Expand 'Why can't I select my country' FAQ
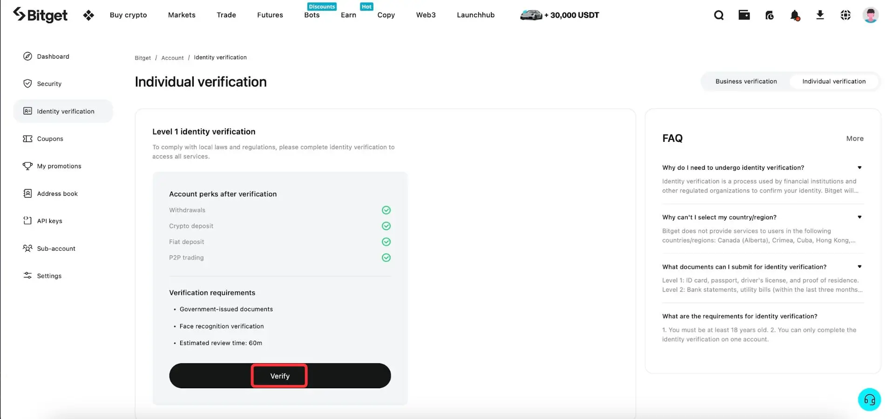Image resolution: width=894 pixels, height=419 pixels. pyautogui.click(x=859, y=217)
